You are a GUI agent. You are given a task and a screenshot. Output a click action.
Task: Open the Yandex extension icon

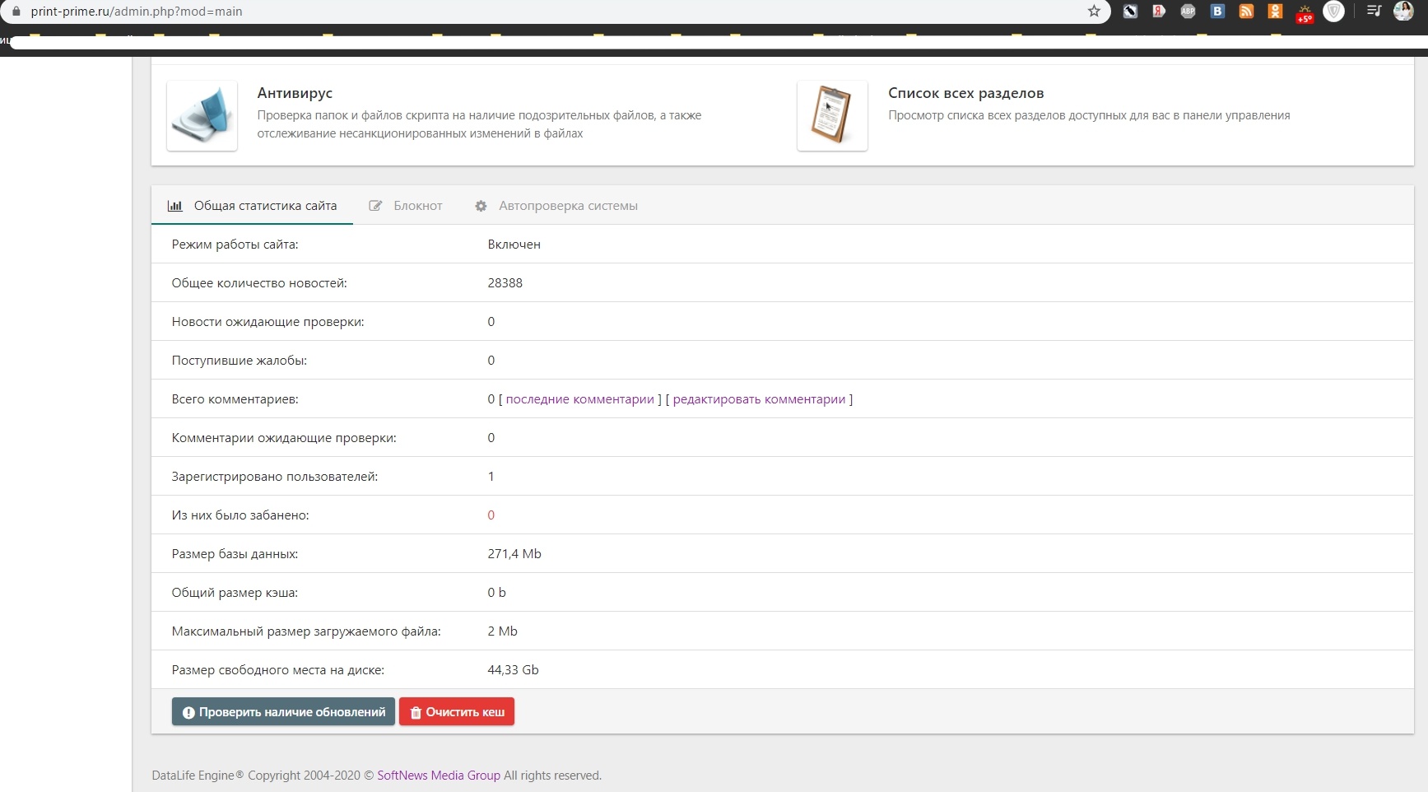(1159, 12)
